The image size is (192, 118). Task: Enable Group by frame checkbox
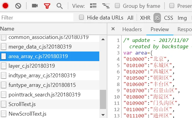117,6
